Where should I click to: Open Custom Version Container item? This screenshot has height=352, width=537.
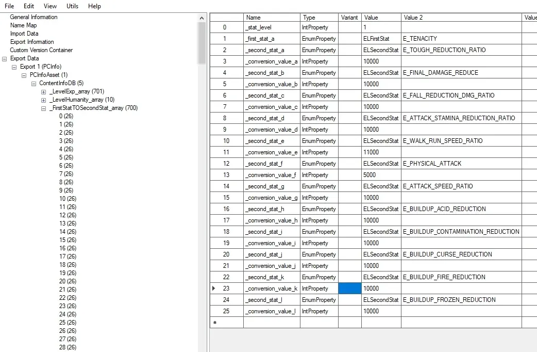[x=41, y=50]
